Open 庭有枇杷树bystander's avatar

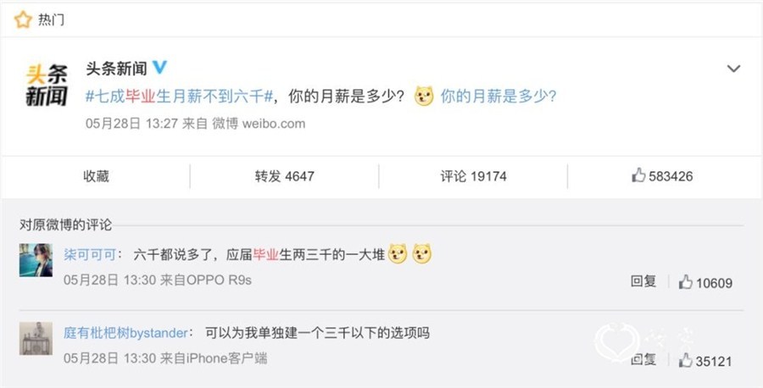pos(36,338)
